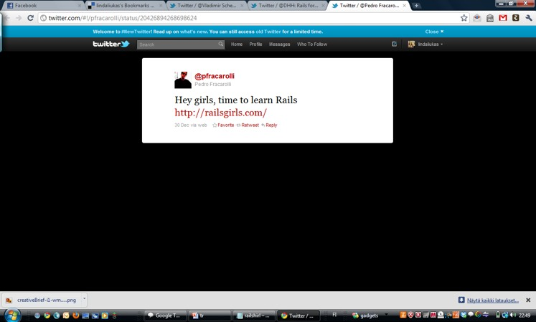Image resolution: width=536 pixels, height=322 pixels.
Task: Click the search magnifier icon in Twitter bar
Action: point(220,44)
